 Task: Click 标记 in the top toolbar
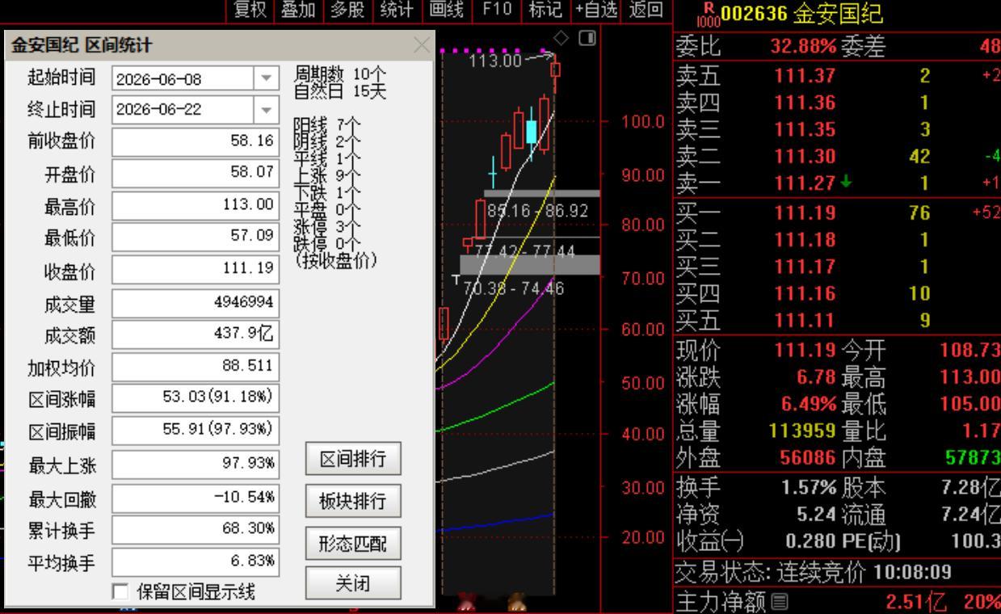[x=545, y=10]
